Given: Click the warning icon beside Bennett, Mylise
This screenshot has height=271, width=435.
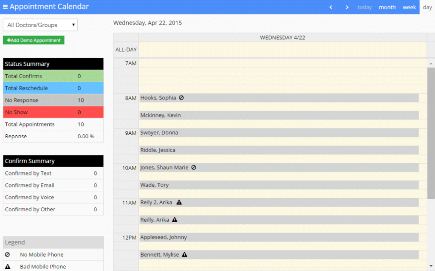Looking at the screenshot, I should tap(184, 254).
